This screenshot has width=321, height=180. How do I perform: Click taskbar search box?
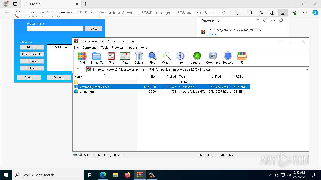[x=48, y=175]
